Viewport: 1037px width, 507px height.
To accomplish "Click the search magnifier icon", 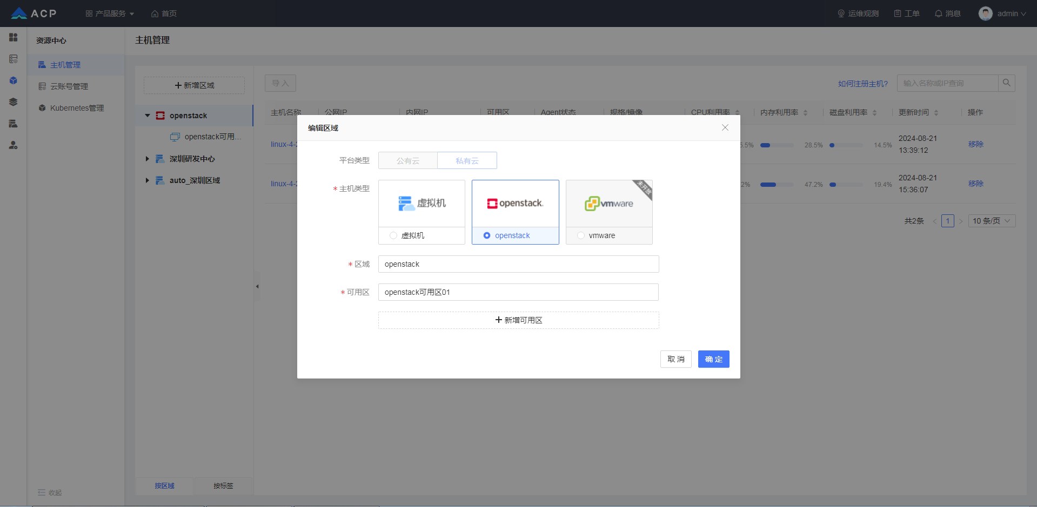I will click(x=1007, y=83).
